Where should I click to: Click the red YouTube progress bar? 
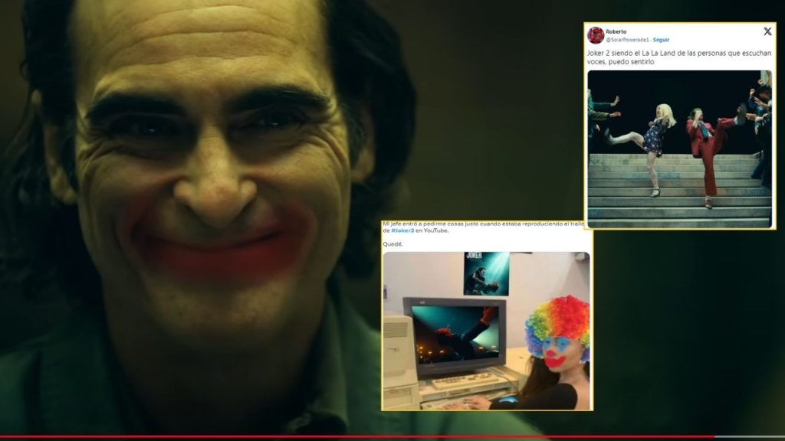[307, 436]
